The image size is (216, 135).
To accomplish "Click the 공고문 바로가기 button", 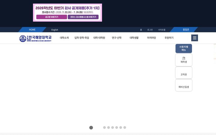I will (52, 17).
